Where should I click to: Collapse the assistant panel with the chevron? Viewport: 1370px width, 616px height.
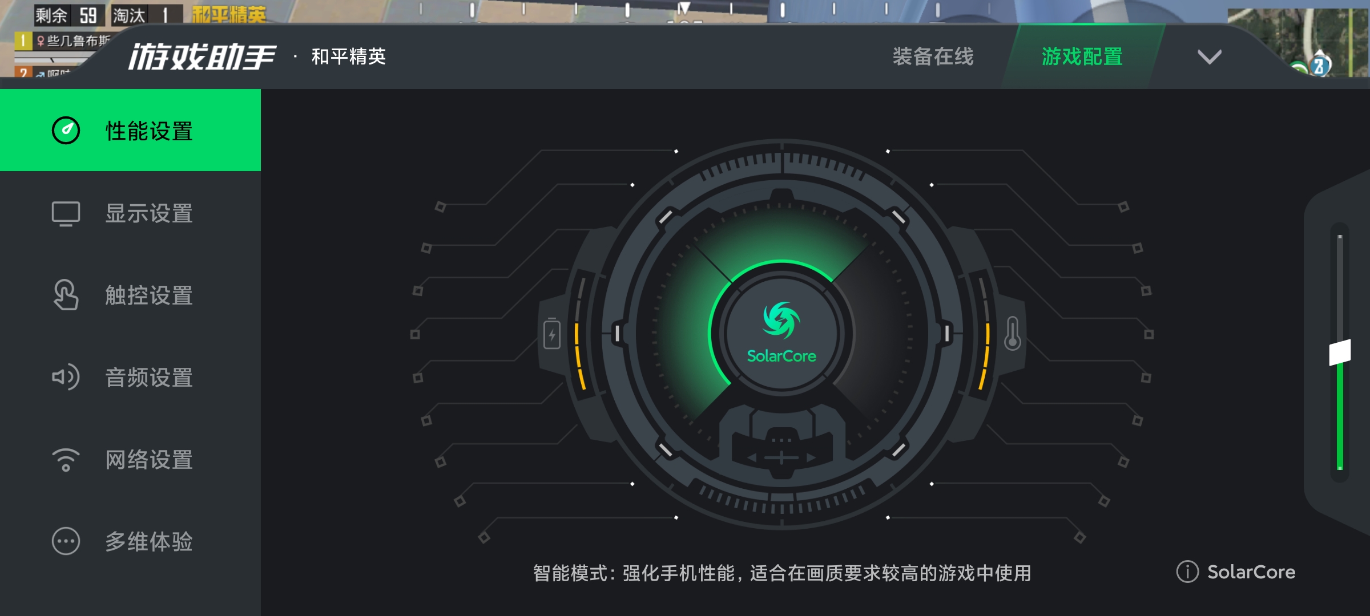click(x=1209, y=56)
